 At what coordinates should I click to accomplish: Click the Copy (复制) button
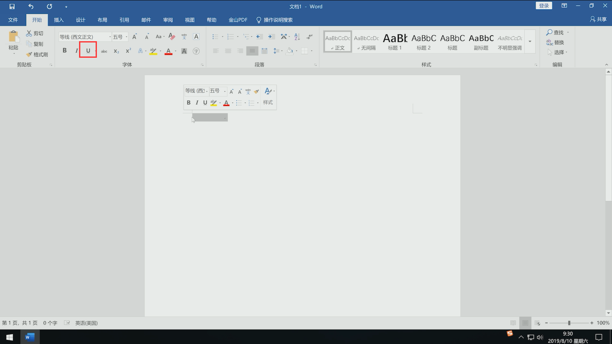coord(34,44)
